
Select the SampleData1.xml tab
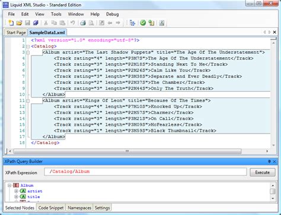(x=47, y=32)
